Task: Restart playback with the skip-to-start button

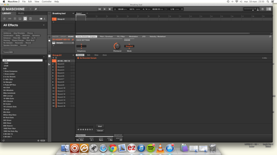Action: pos(100,9)
